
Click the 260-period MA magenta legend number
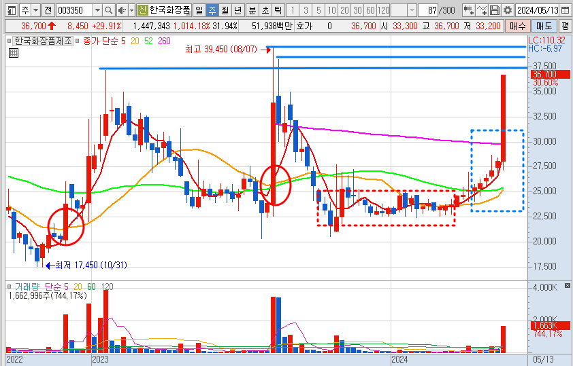(x=164, y=41)
